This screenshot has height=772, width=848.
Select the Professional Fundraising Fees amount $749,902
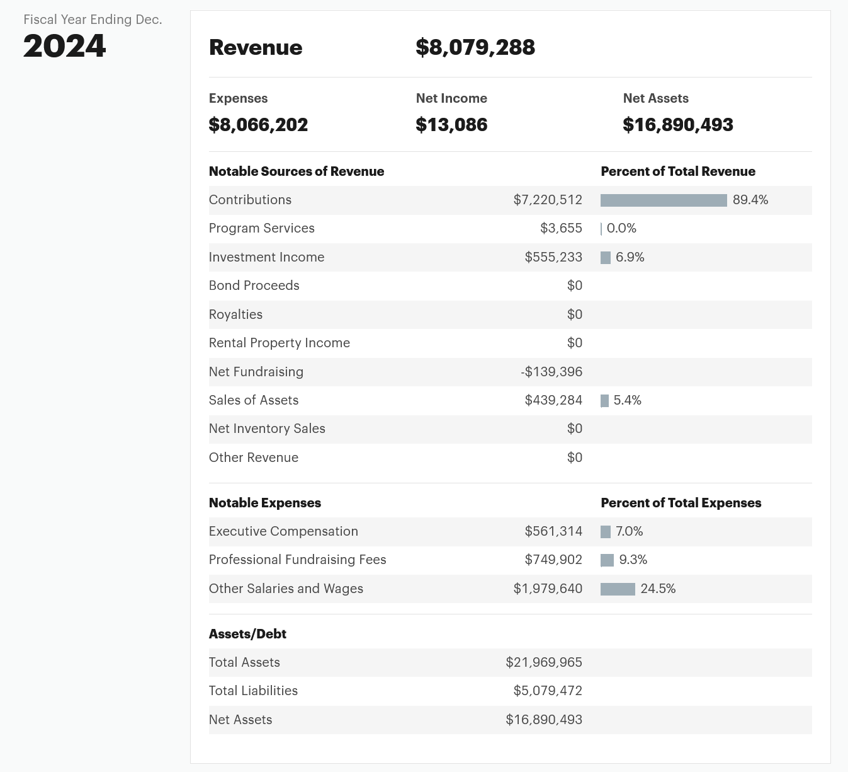(553, 560)
